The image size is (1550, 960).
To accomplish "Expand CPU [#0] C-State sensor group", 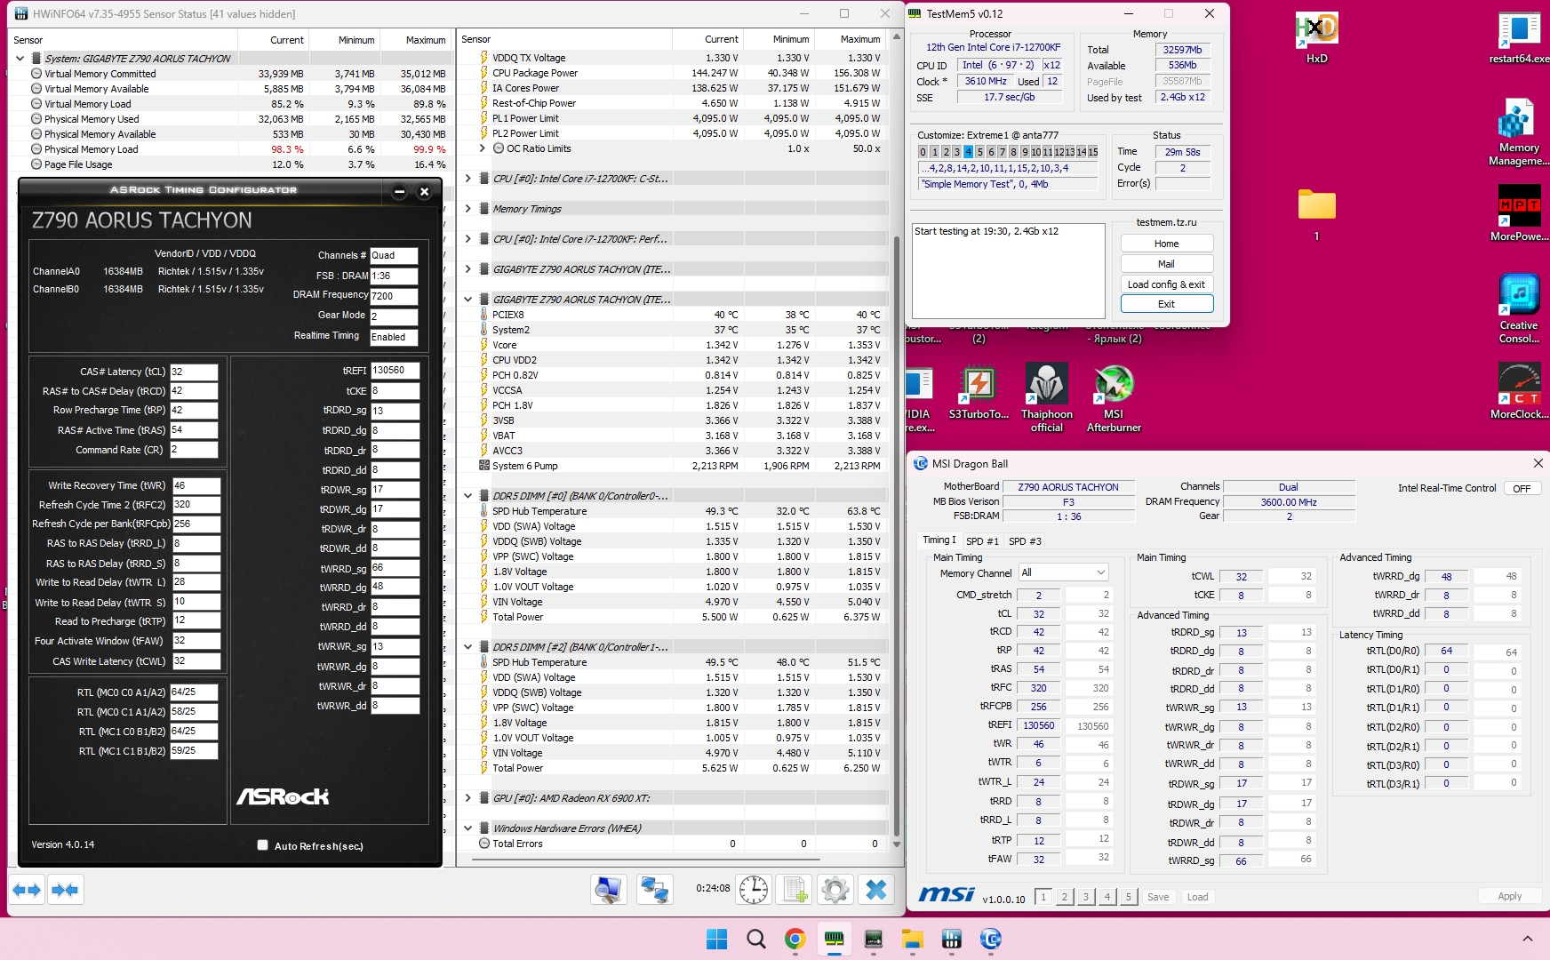I will pos(467,179).
